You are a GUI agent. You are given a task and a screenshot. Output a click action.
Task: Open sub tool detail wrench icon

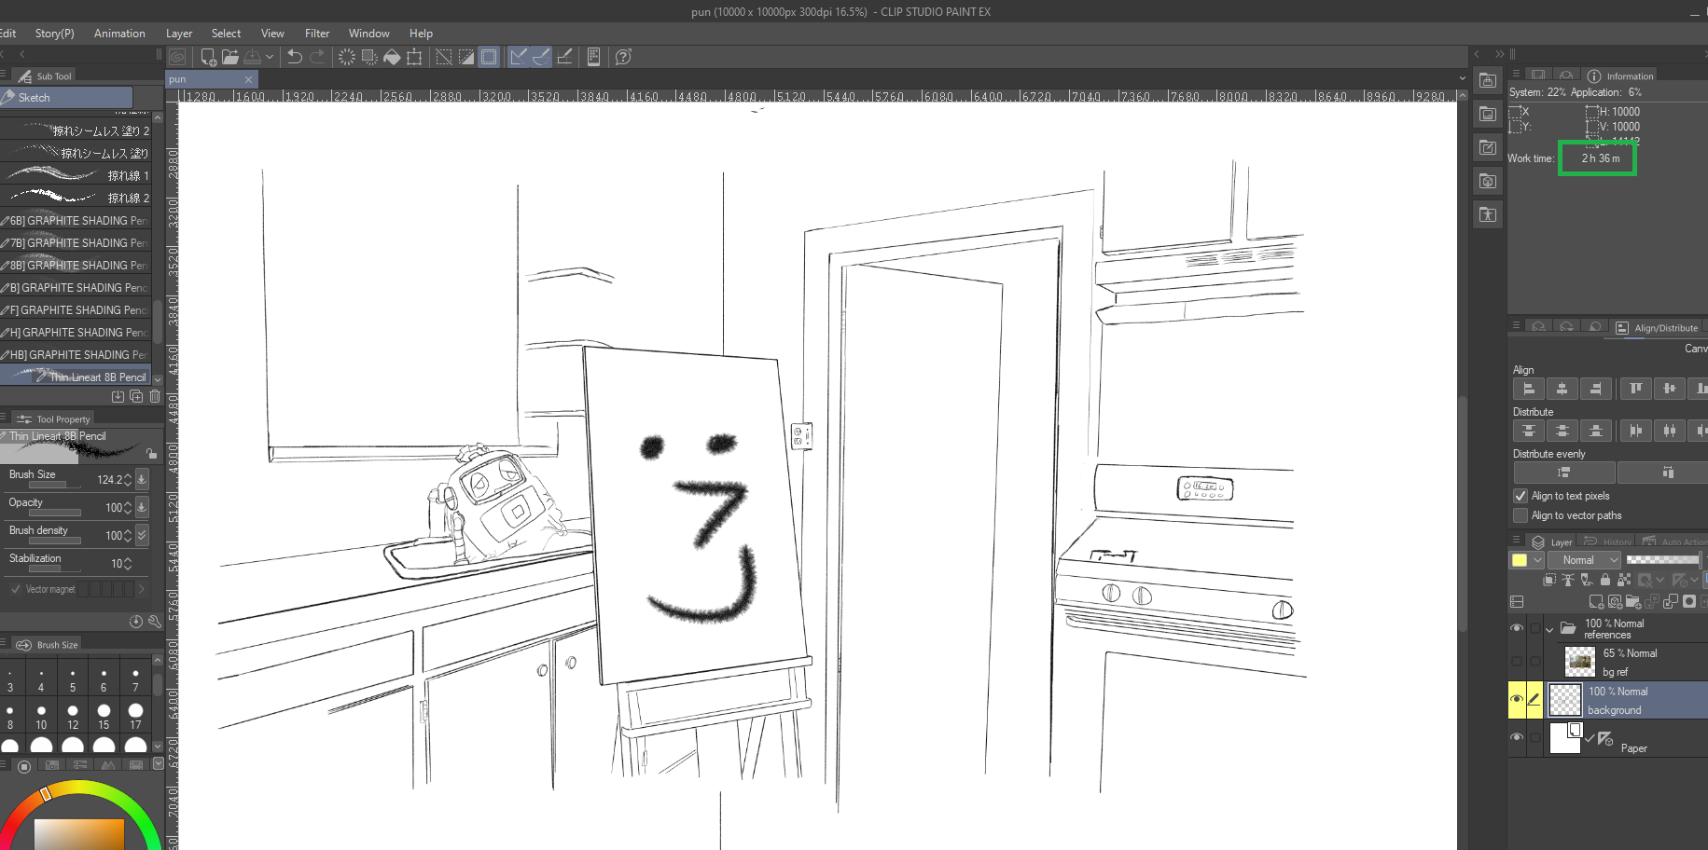[155, 621]
